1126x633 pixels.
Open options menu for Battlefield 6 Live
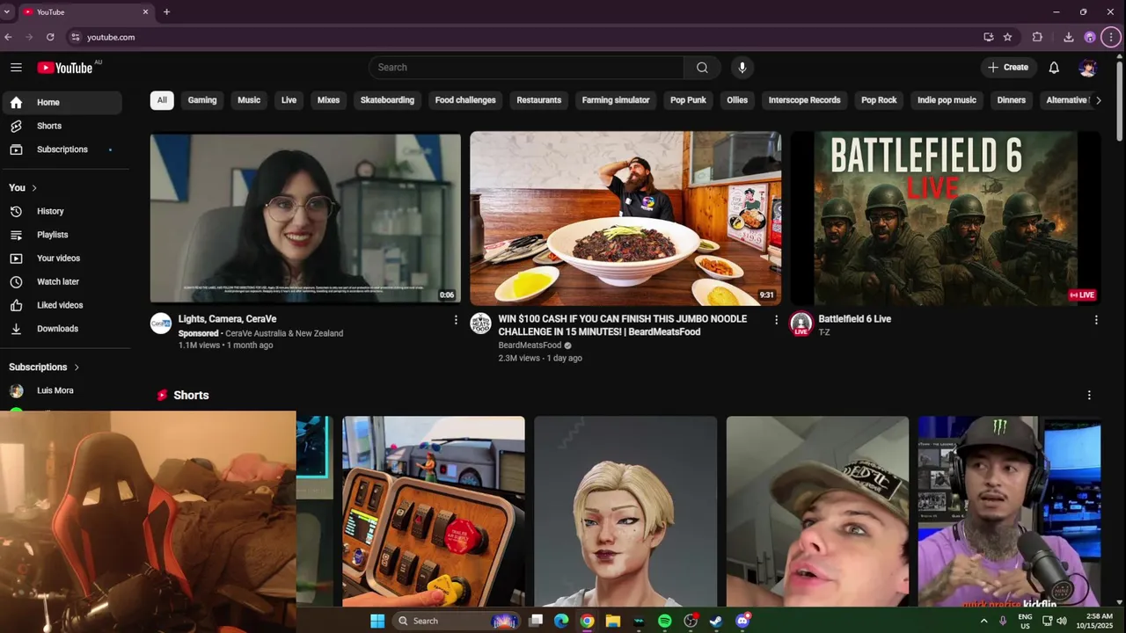[x=1096, y=320]
